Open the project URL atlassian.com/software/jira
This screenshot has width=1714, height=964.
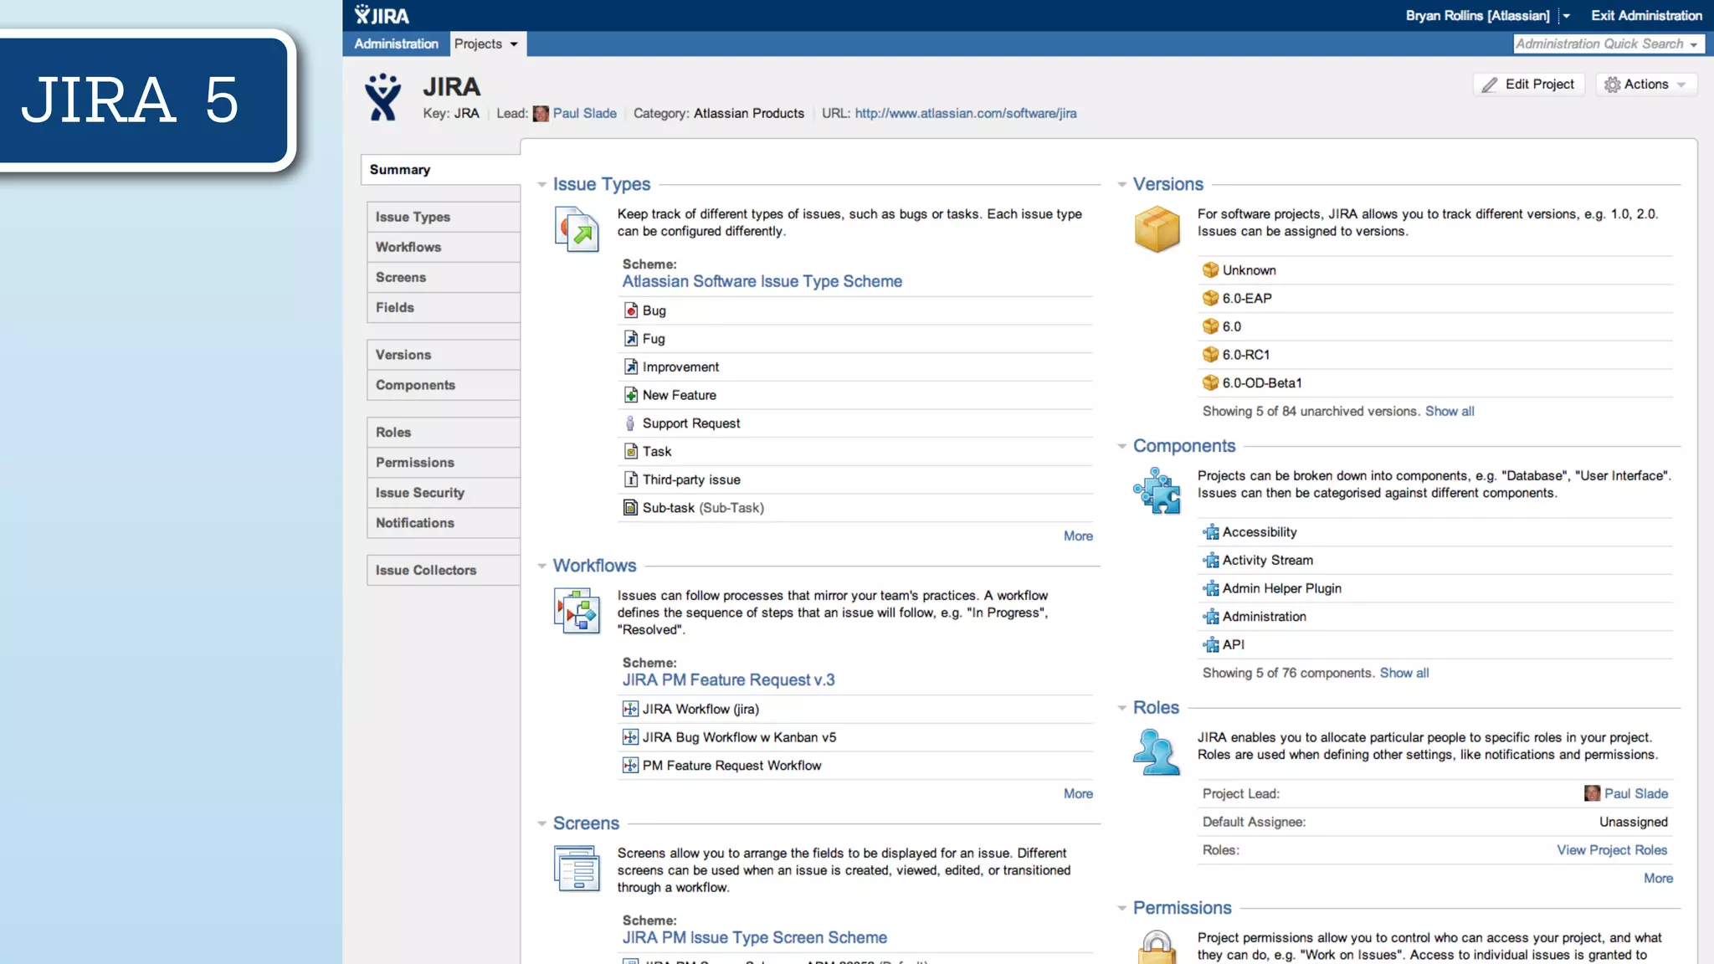click(966, 114)
